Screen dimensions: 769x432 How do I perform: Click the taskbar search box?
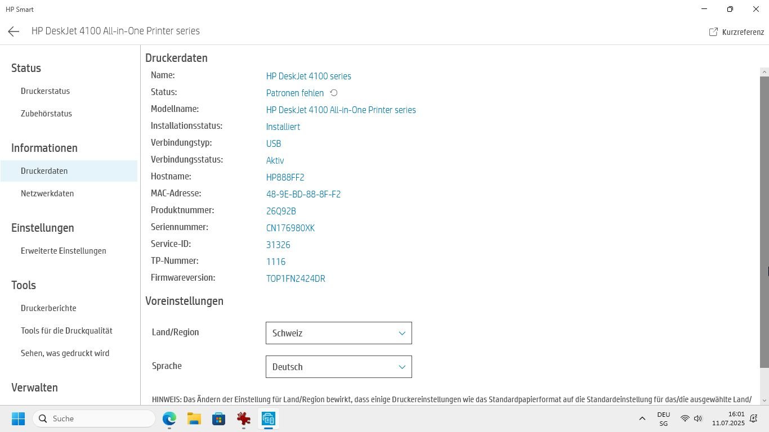pyautogui.click(x=94, y=418)
